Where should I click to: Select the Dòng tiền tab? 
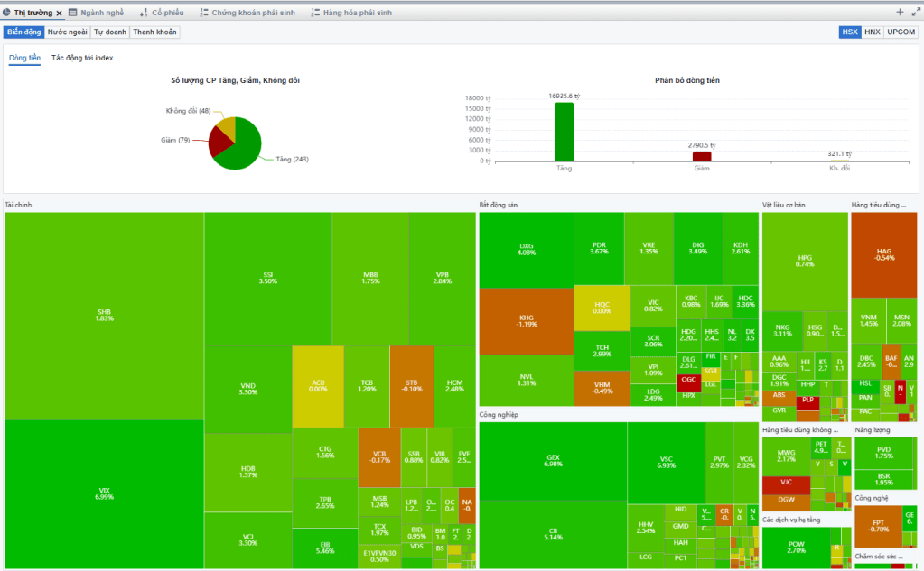tap(25, 58)
